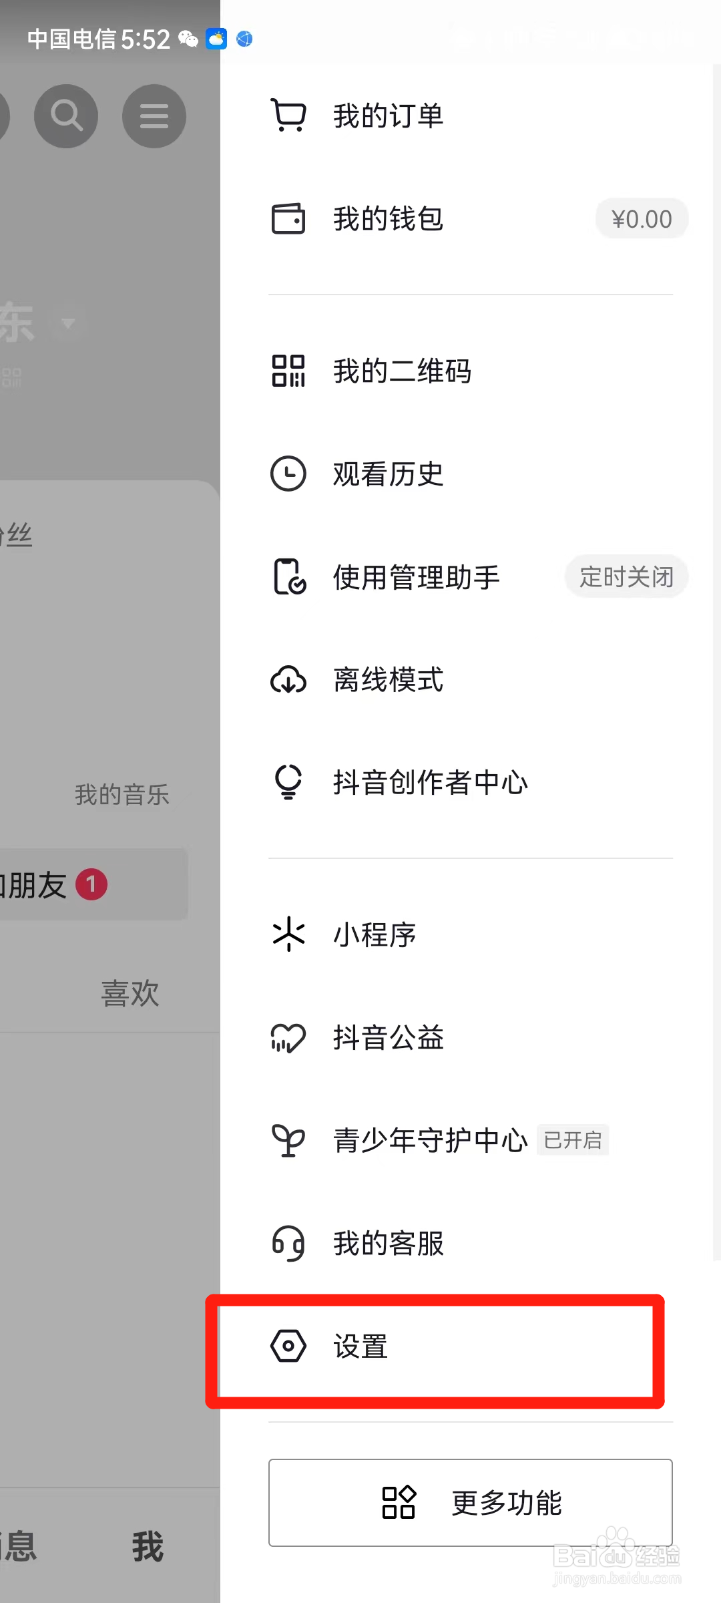Tap the offline mode cloud download icon
721x1603 pixels.
click(x=288, y=680)
